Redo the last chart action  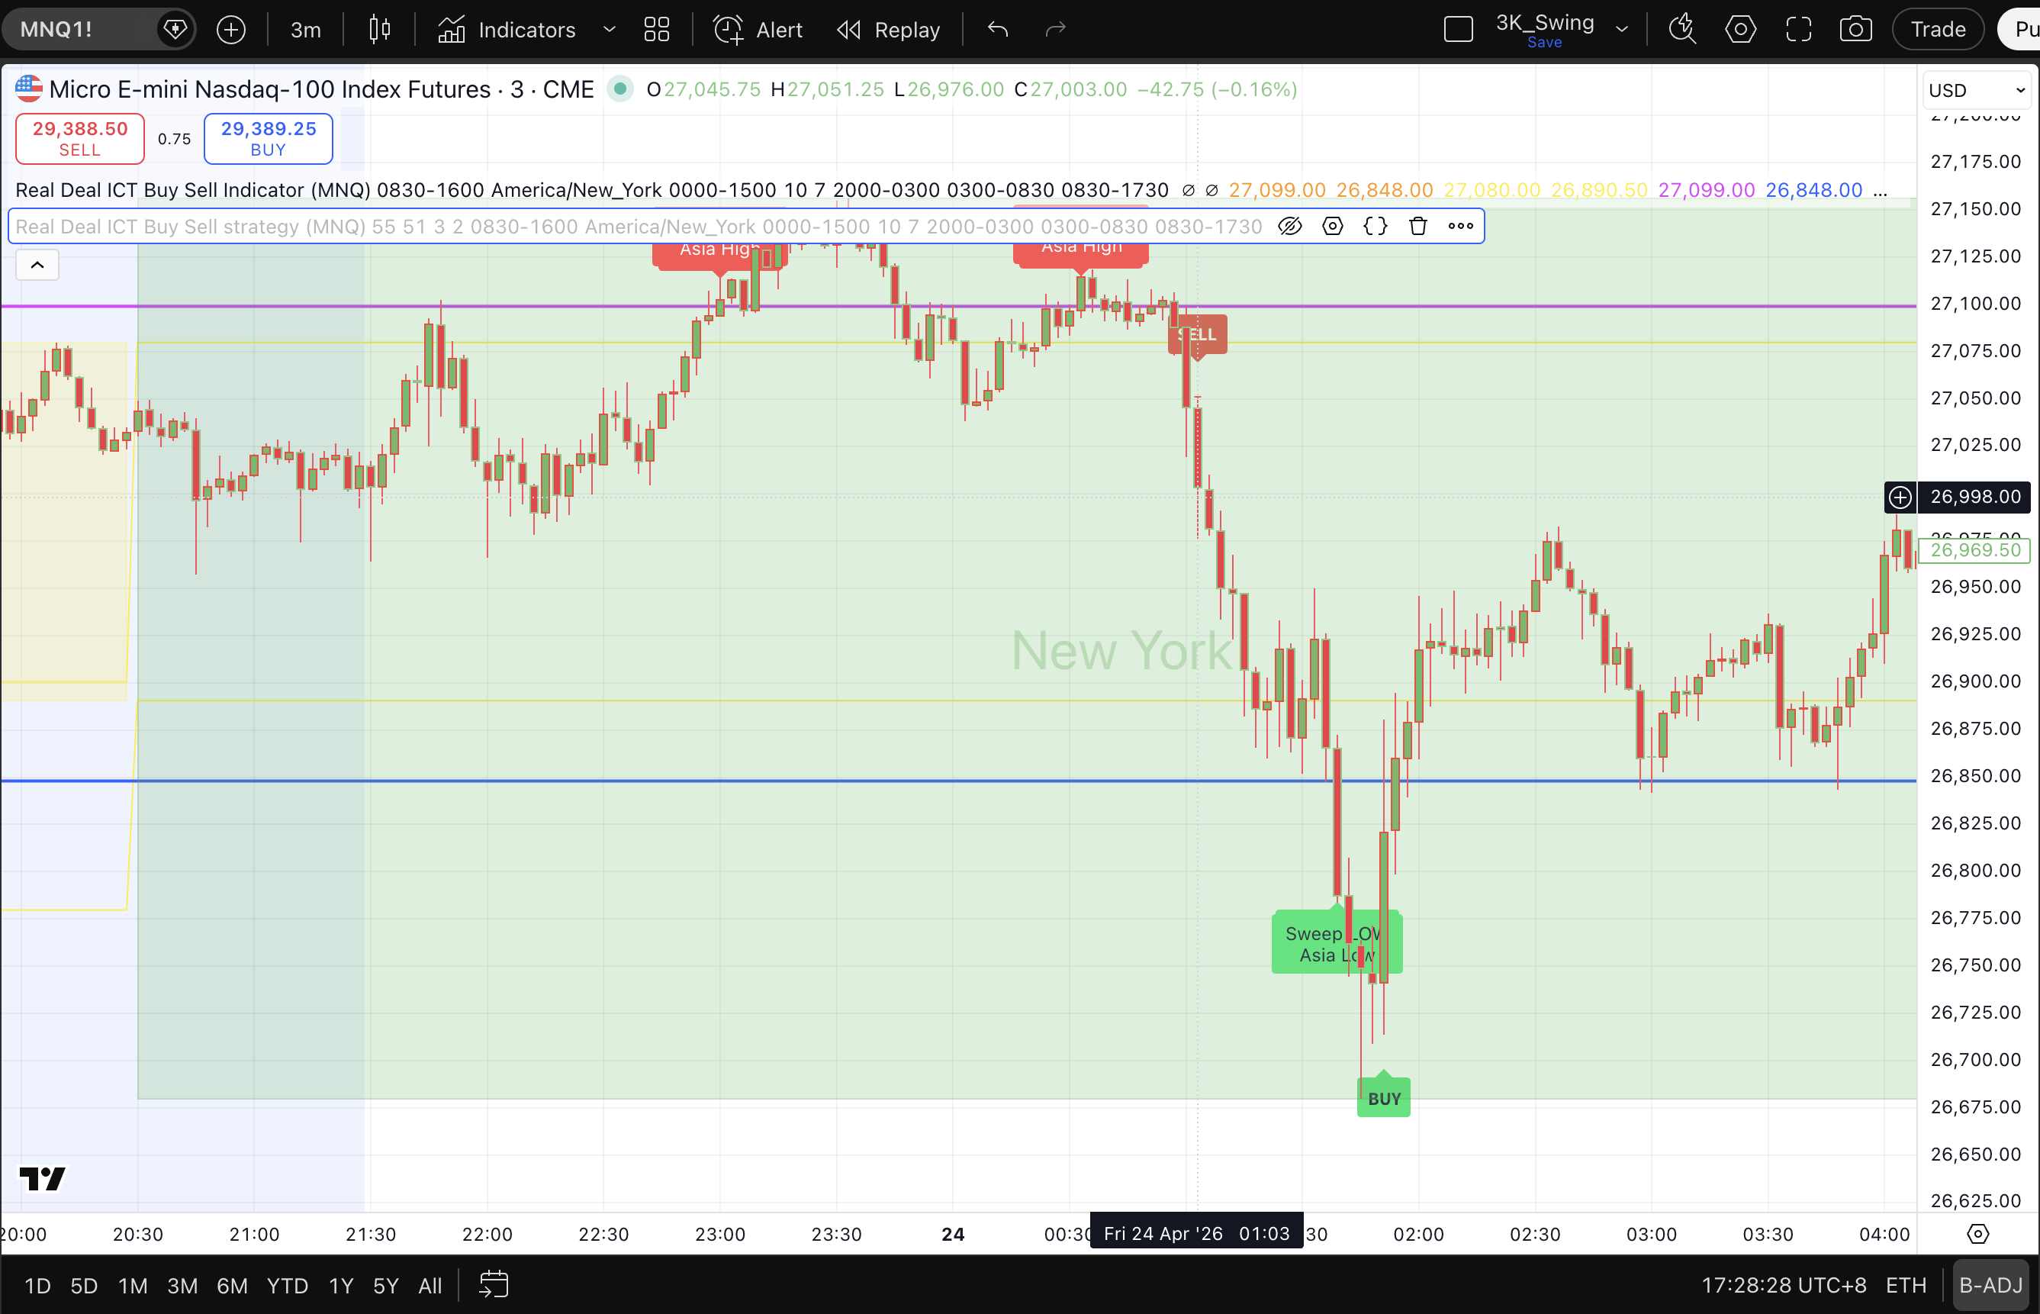(1056, 30)
